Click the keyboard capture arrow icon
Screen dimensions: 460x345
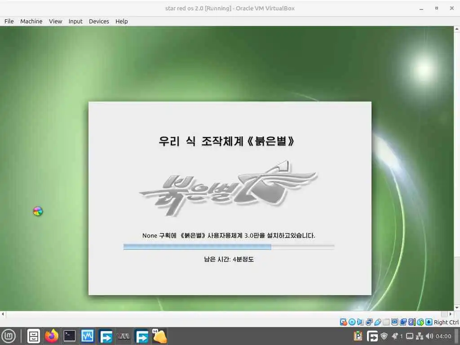(x=429, y=322)
